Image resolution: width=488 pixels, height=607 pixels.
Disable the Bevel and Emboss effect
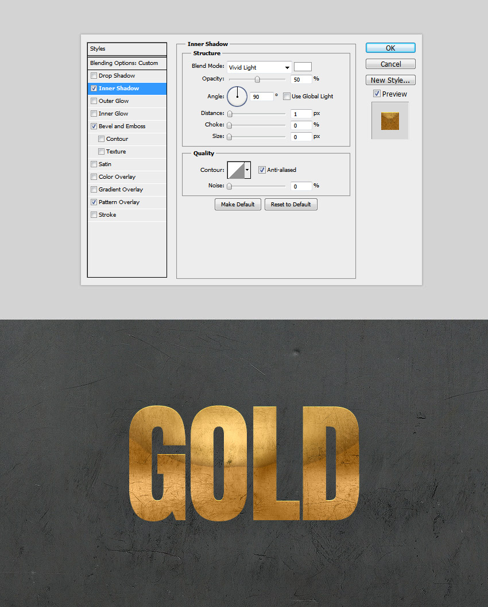(93, 126)
